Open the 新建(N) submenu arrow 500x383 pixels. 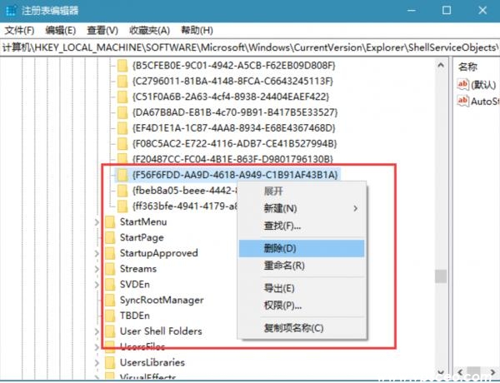tap(355, 209)
